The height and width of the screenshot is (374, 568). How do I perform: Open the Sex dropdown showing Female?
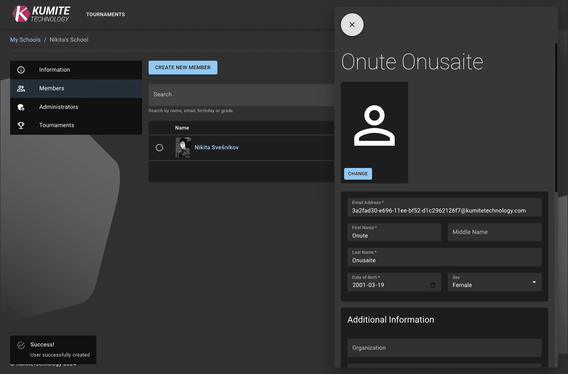point(494,282)
